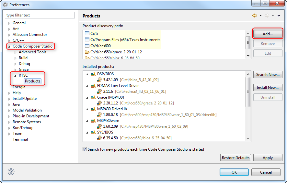
Task: Collapse the DSP/BIOS installed product entry
Action: [x=87, y=74]
